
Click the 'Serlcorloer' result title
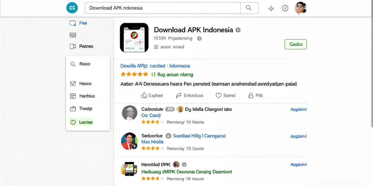(152, 136)
